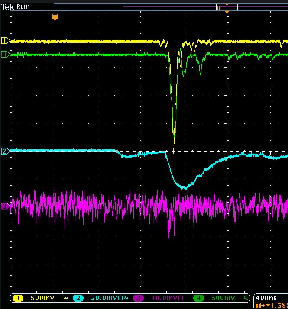This screenshot has width=288, height=309.
Task: Click the channel 1 yellow ground marker
Action: pyautogui.click(x=5, y=41)
